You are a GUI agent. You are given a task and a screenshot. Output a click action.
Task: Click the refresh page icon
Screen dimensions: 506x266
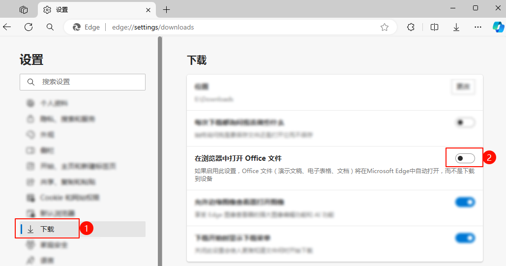[x=29, y=27]
